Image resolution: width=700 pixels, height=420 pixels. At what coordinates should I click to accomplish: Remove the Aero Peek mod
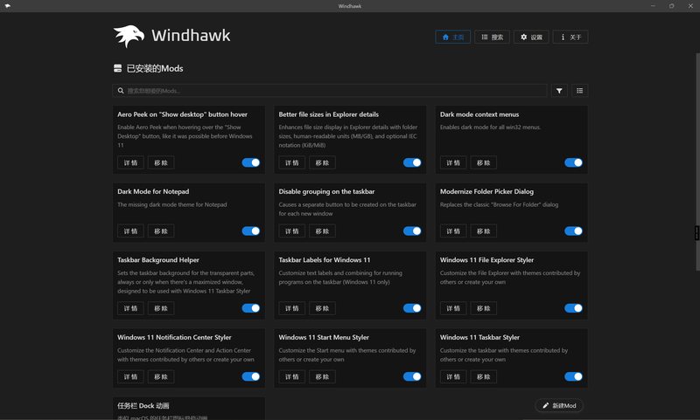(x=161, y=162)
